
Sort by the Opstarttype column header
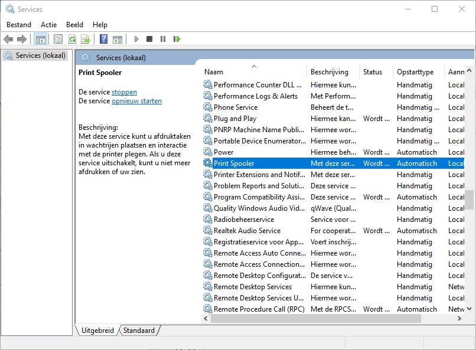[x=415, y=72]
